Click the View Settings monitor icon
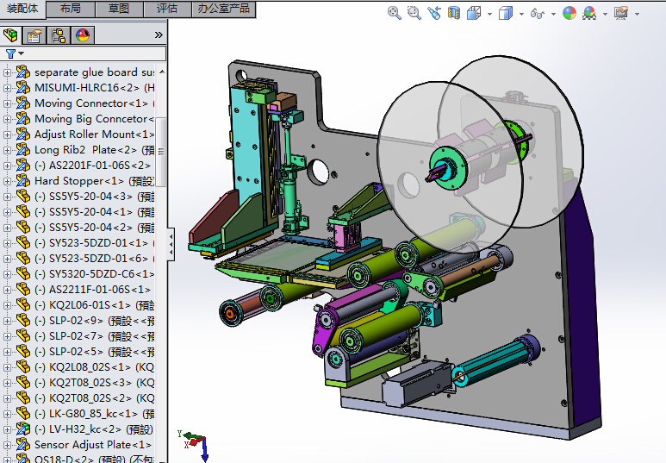Viewport: 666px width, 463px height. pos(620,13)
